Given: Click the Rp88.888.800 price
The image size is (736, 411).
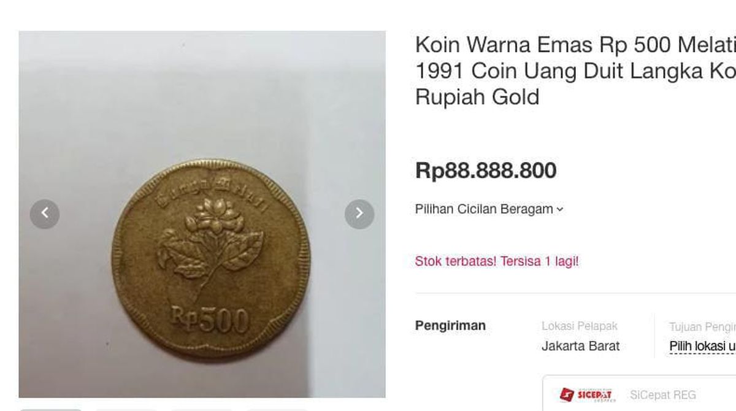Looking at the screenshot, I should [486, 171].
